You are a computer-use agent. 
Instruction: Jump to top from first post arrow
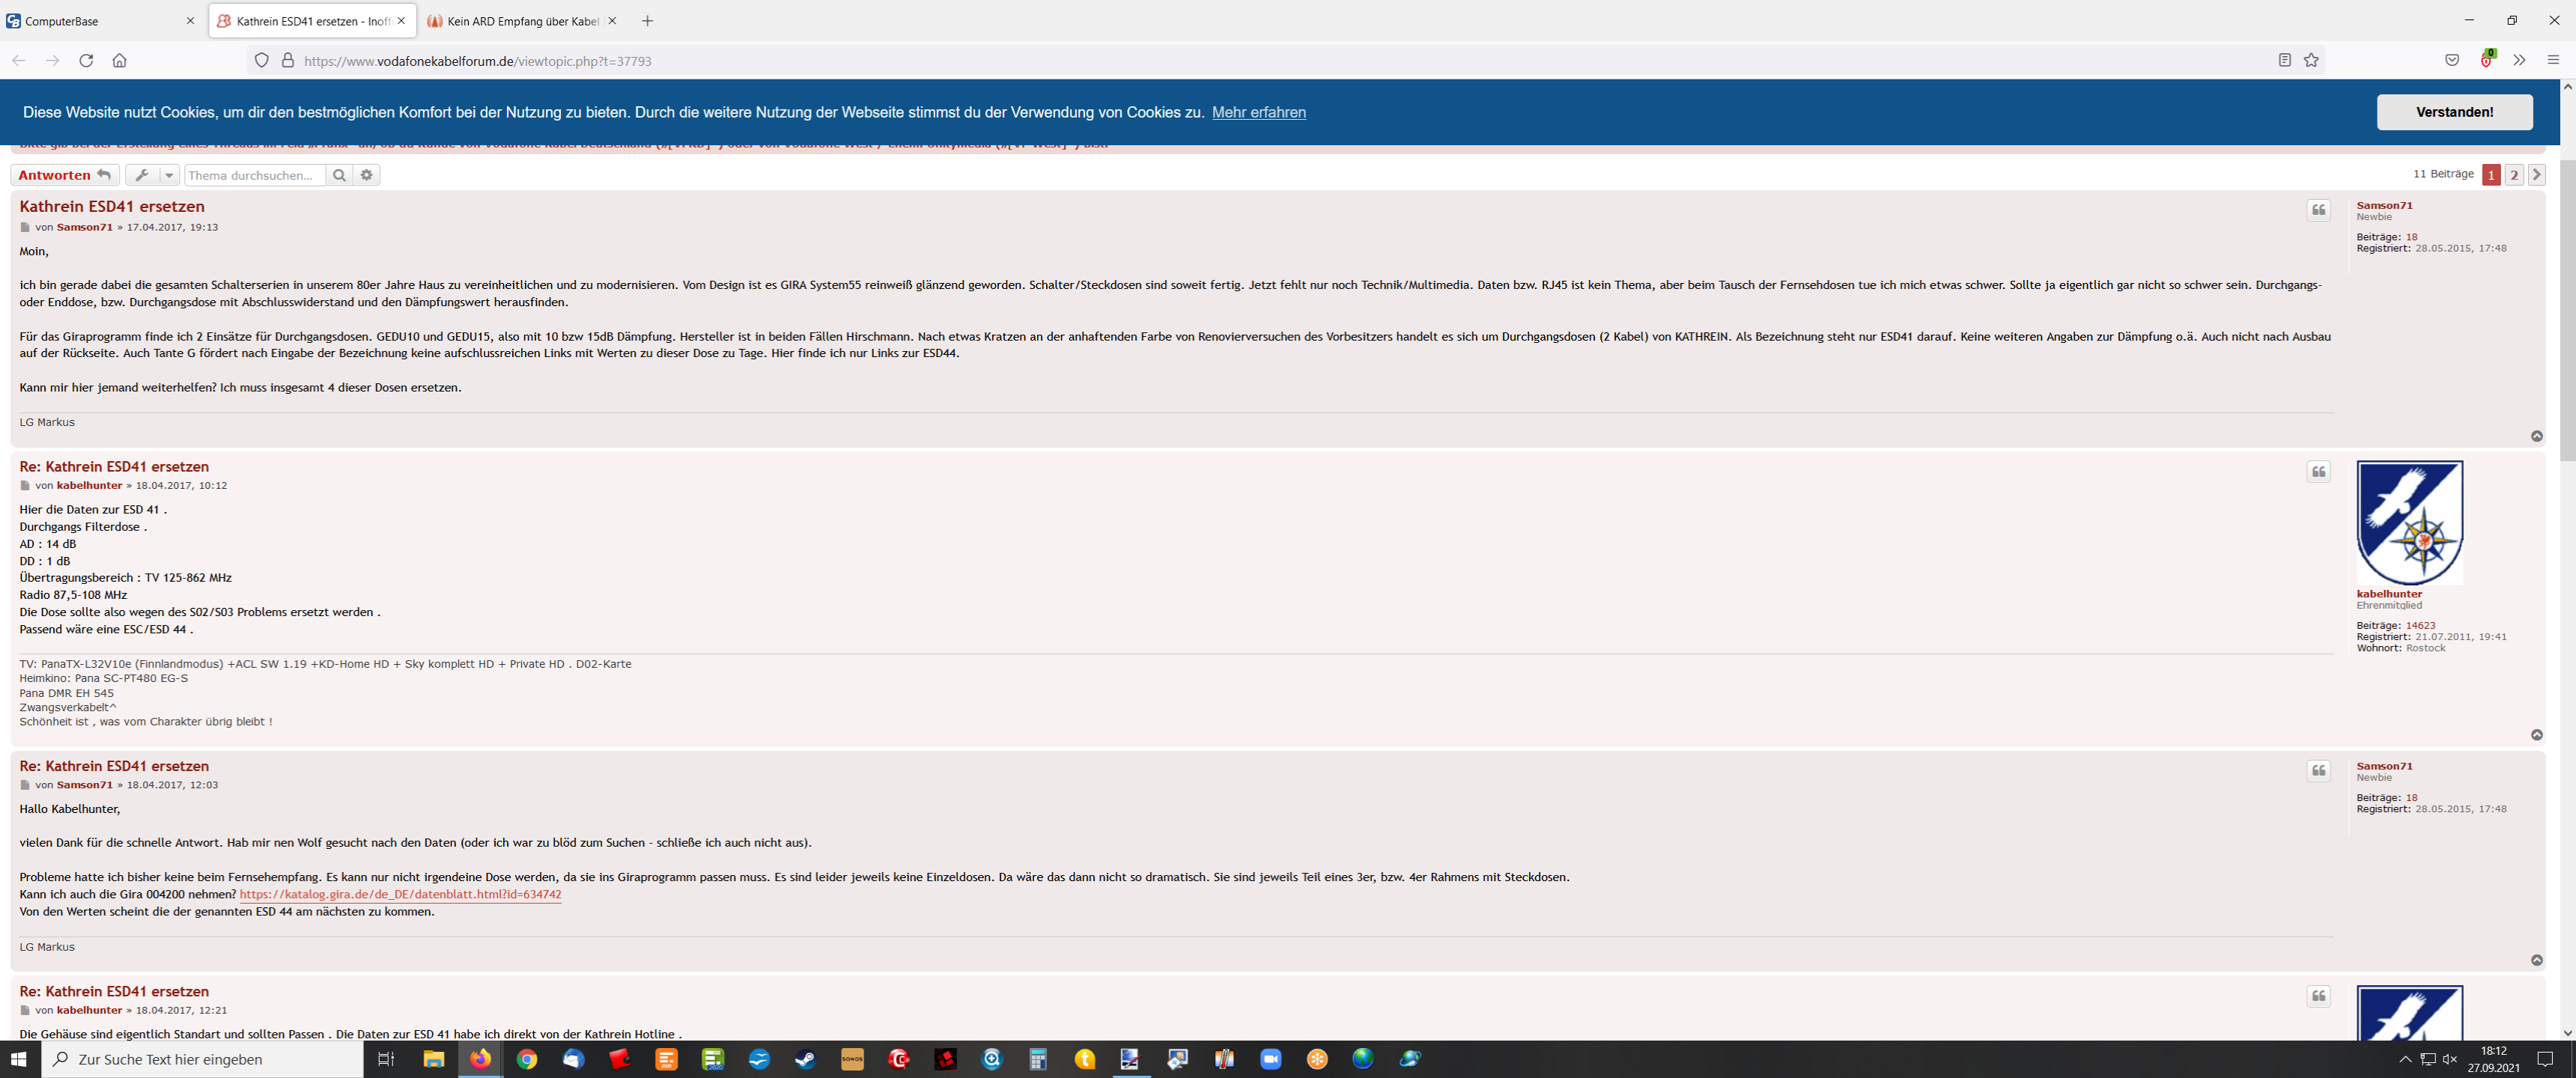point(2536,436)
